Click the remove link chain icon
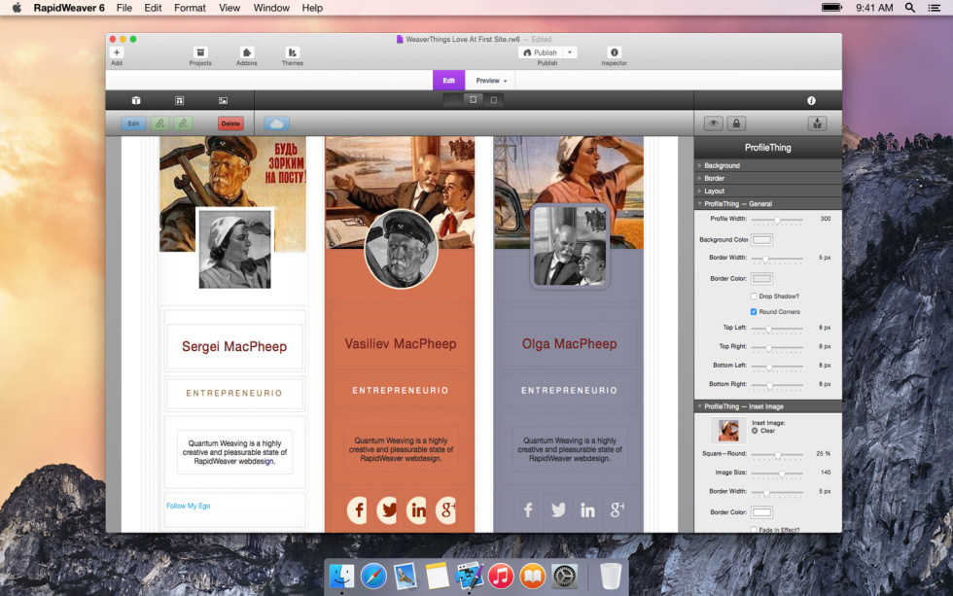The image size is (953, 596). [183, 123]
